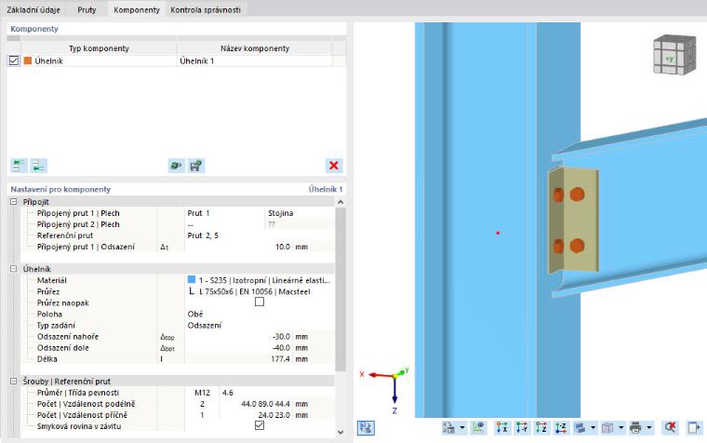Open the print options dropdown arrow
Image resolution: width=707 pixels, height=443 pixels.
tap(648, 428)
